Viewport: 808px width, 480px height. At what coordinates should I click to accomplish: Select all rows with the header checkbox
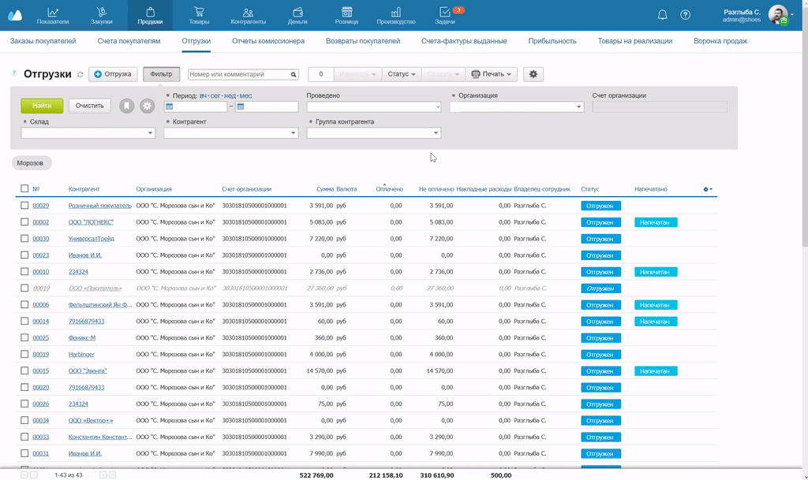pos(24,189)
